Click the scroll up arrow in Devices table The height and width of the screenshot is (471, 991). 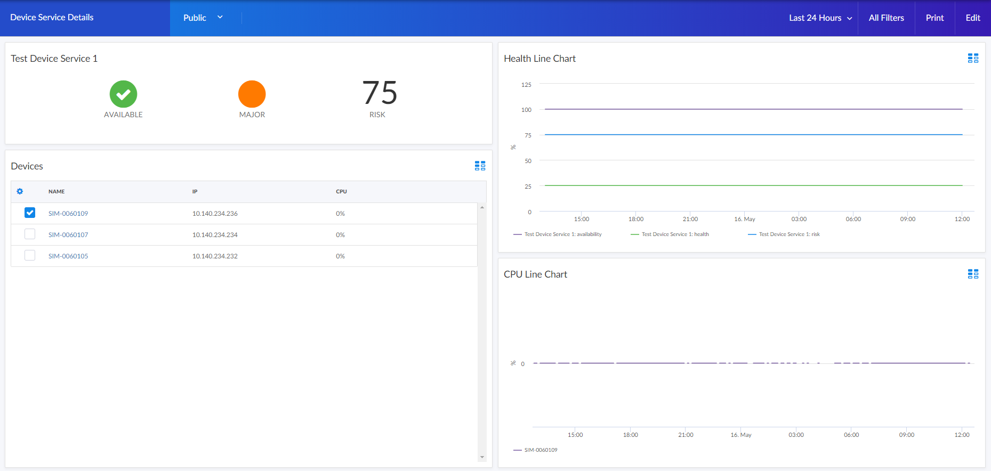[x=482, y=207]
